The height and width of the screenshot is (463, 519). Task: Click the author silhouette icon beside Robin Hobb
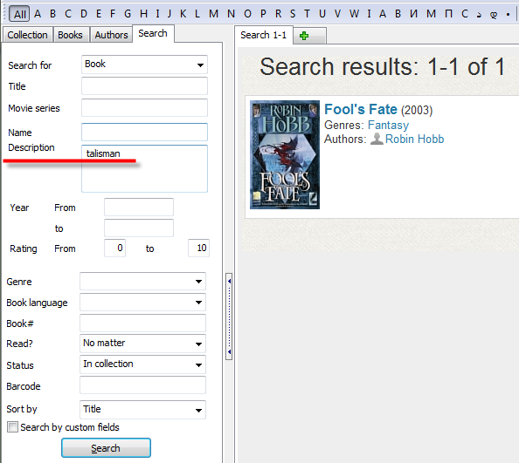click(377, 139)
